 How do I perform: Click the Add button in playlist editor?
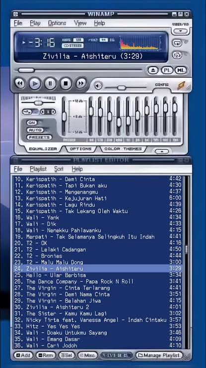tap(23, 356)
